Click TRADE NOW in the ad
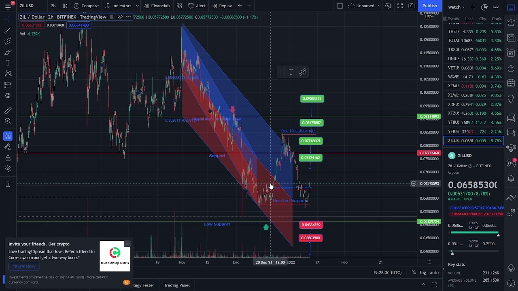This screenshot has height=291, width=518. (x=24, y=267)
